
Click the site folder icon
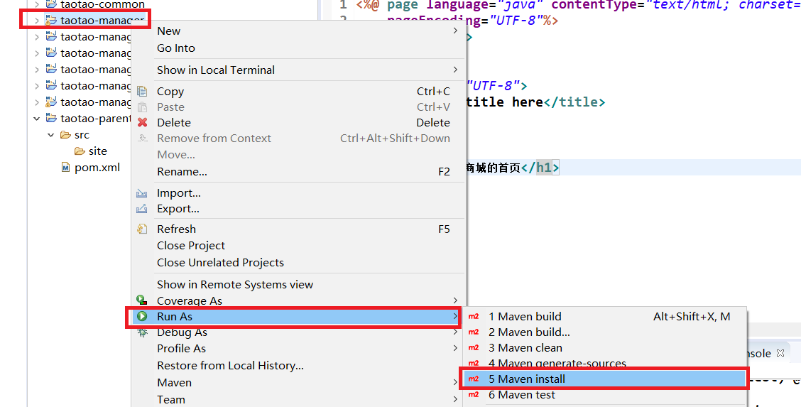click(80, 151)
